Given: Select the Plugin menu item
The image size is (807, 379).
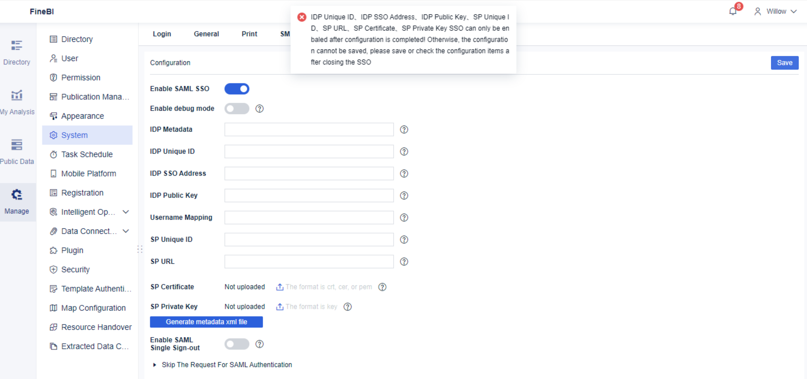Looking at the screenshot, I should tap(72, 250).
